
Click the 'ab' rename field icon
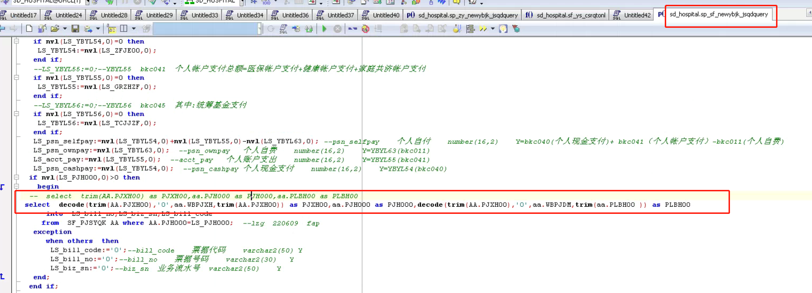point(112,29)
